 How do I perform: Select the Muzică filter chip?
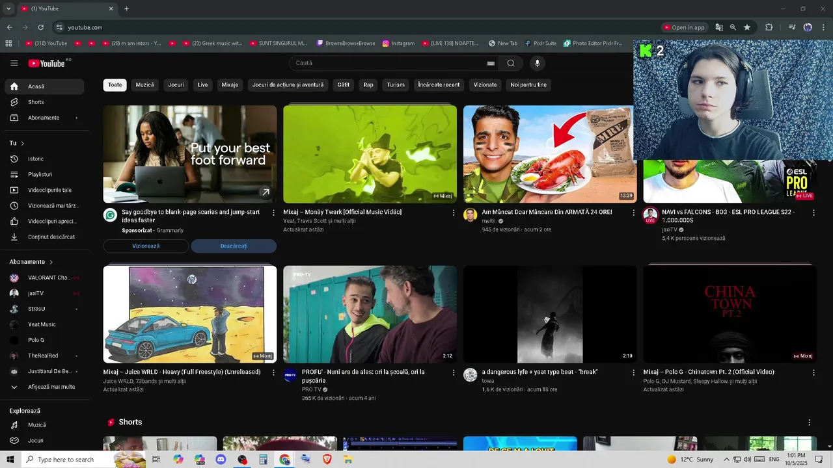coord(144,85)
